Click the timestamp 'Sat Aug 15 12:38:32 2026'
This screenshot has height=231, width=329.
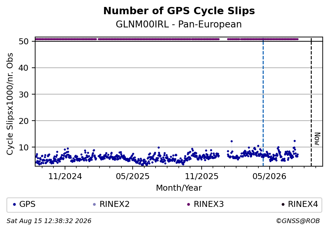tap(49, 221)
